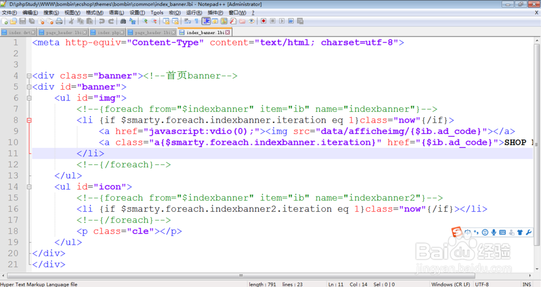The image size is (541, 287).
Task: Save the current recorded macro icon
Action: 300,22
